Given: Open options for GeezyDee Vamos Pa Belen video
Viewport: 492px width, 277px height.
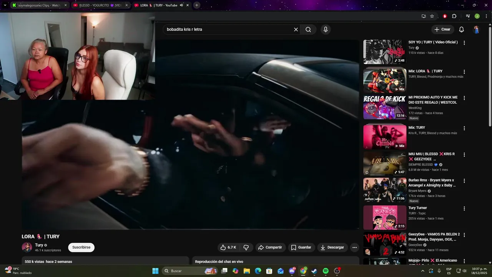Looking at the screenshot, I should point(464,235).
